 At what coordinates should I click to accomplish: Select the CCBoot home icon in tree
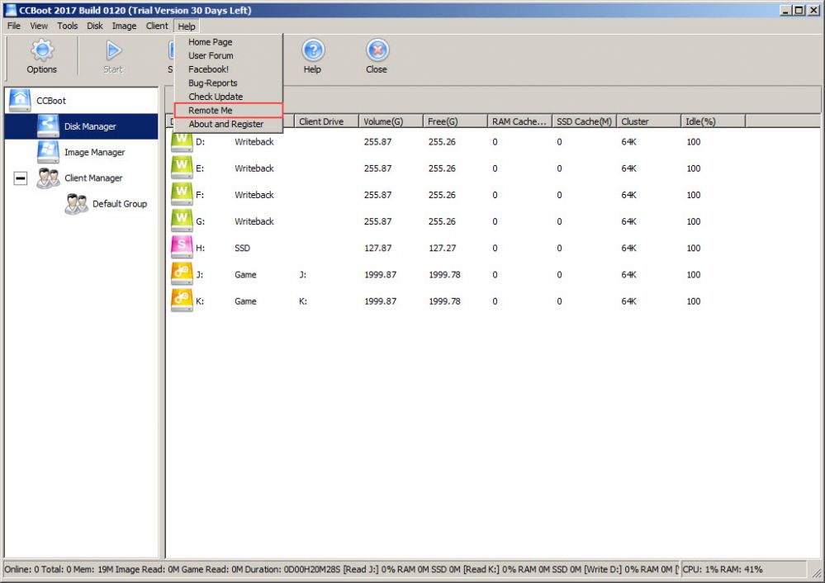click(20, 100)
